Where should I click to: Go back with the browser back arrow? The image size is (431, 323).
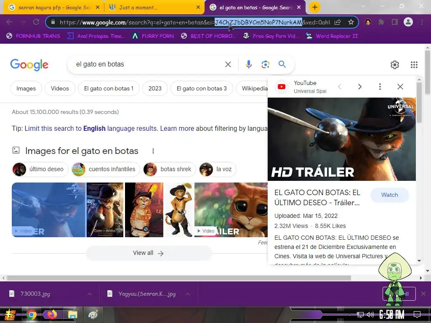pos(9,22)
